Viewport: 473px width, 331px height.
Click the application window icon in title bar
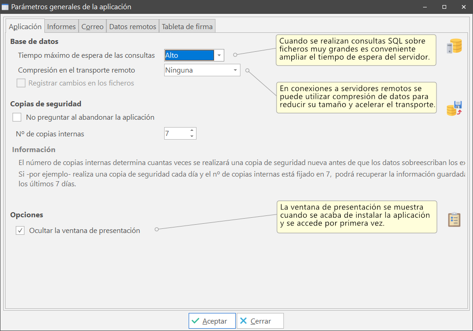tap(6, 7)
